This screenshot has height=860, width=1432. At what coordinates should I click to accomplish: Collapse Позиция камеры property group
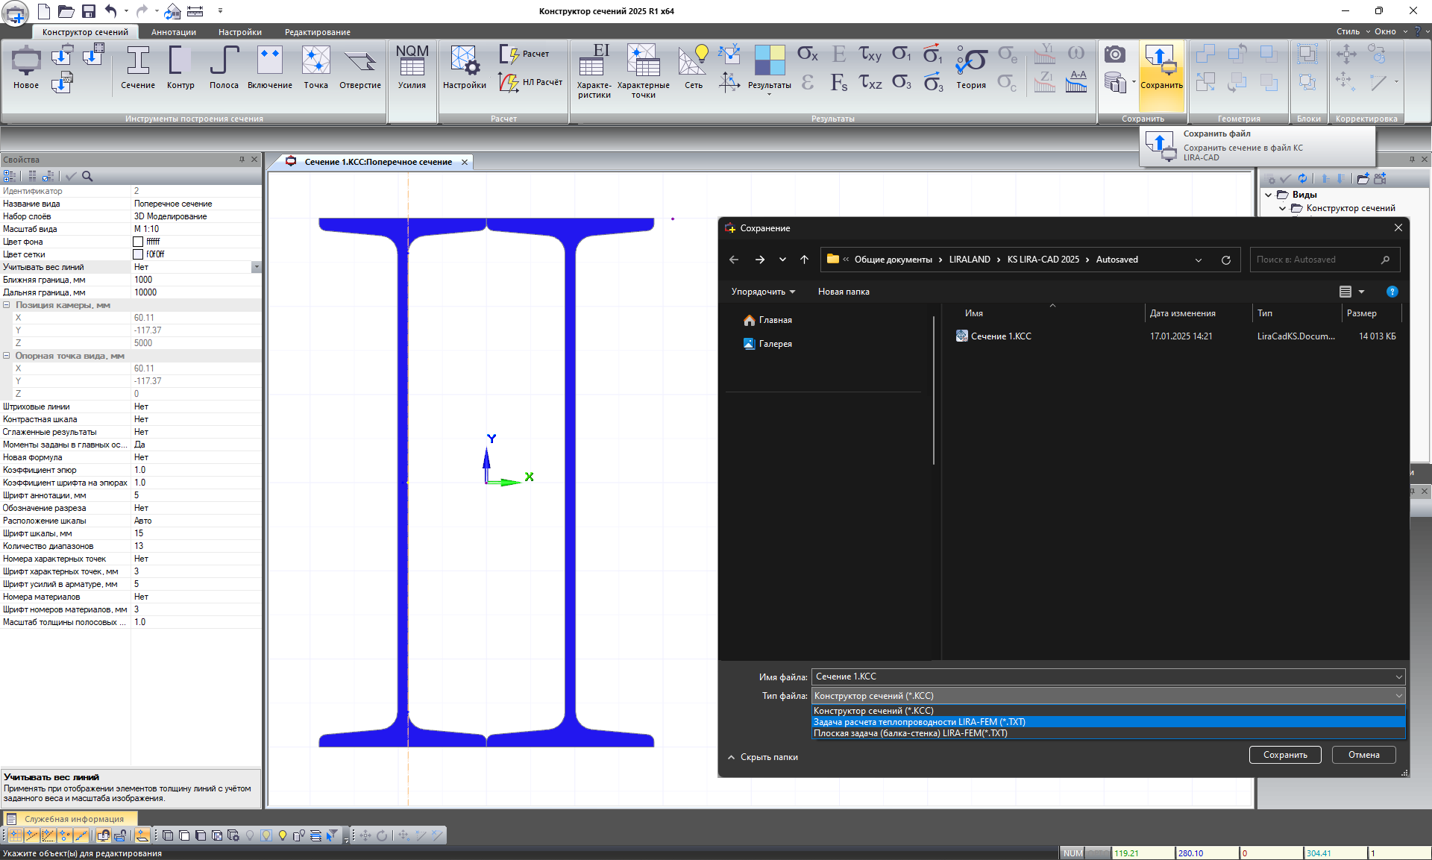pos(7,305)
